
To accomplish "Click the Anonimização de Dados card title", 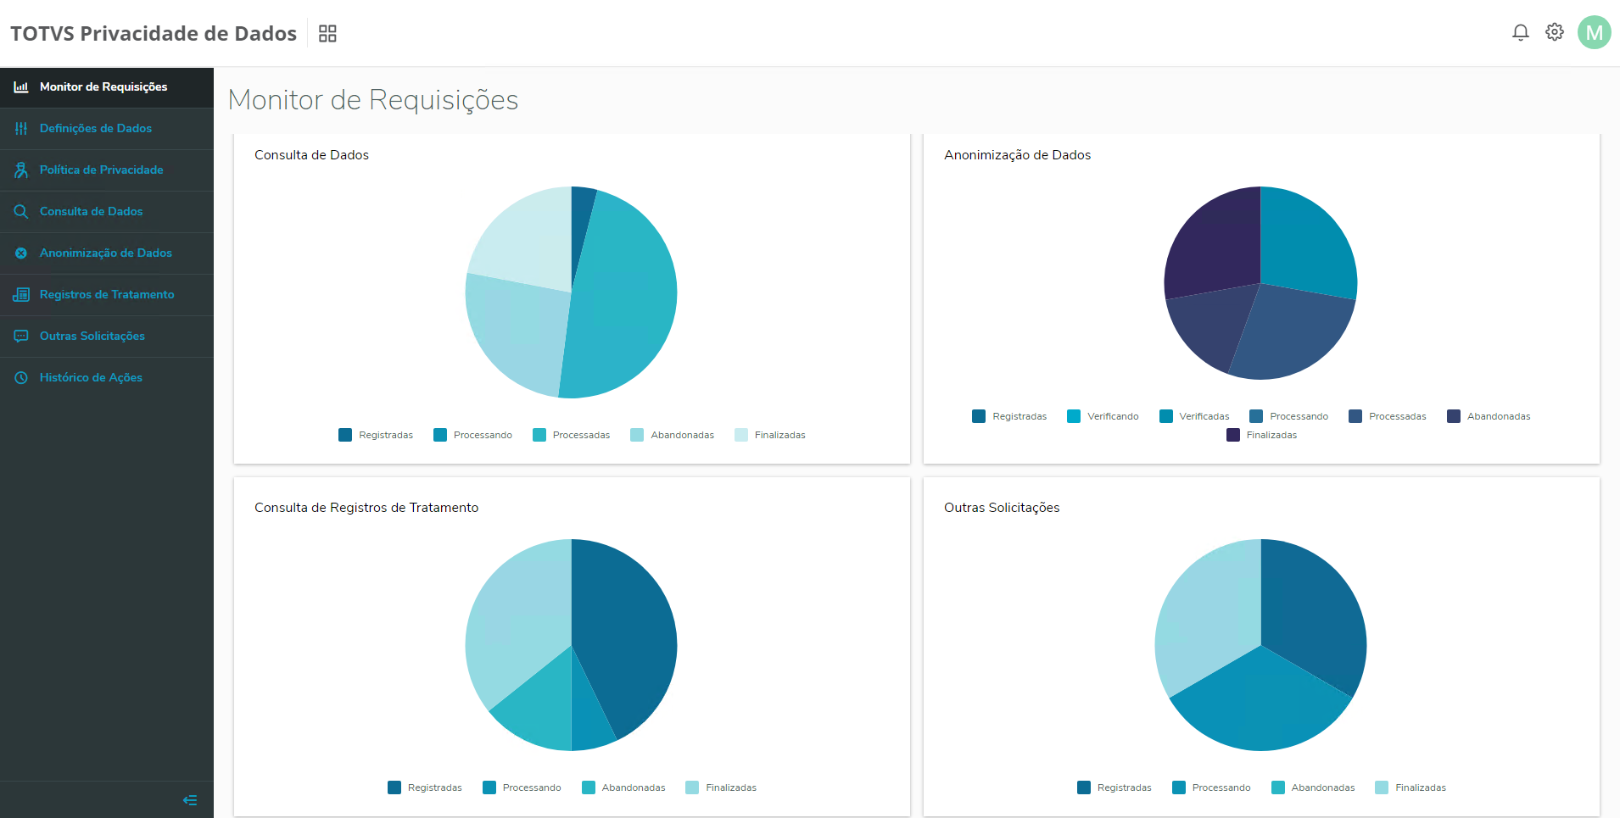I will (x=1017, y=155).
